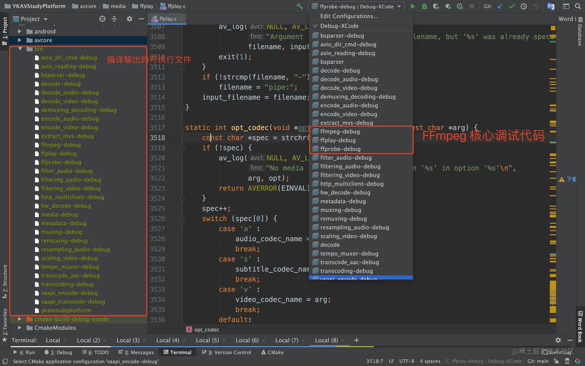
Task: Open Project panel settings gear
Action: pyautogui.click(x=130, y=19)
